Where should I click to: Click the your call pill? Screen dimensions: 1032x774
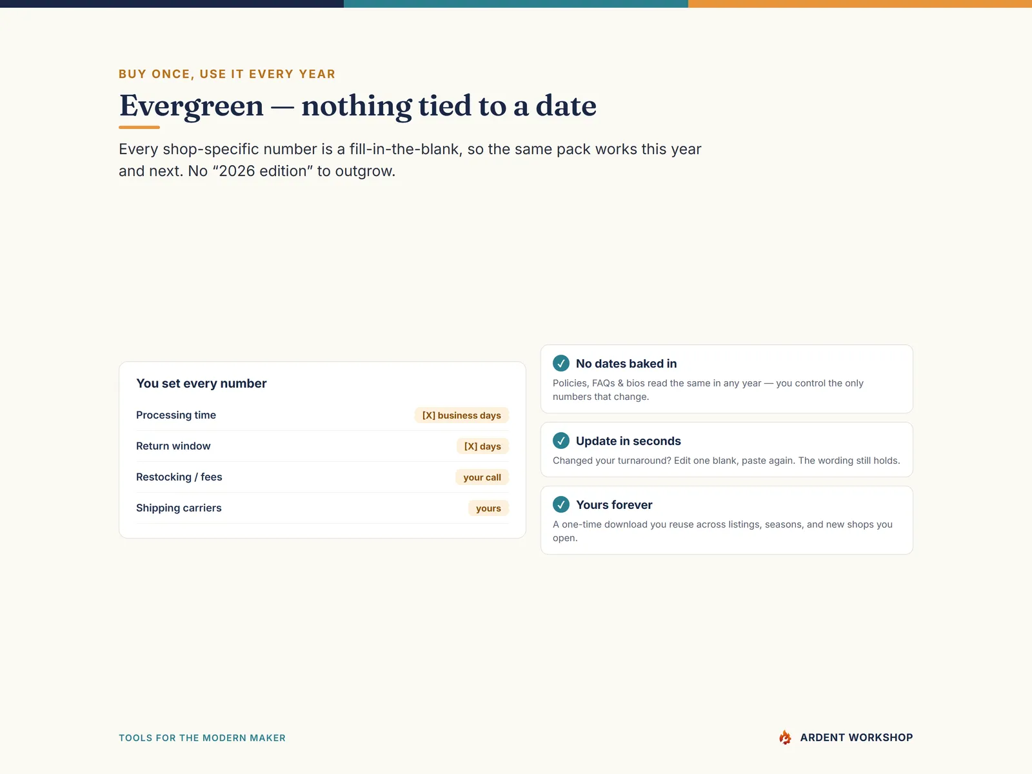(482, 477)
